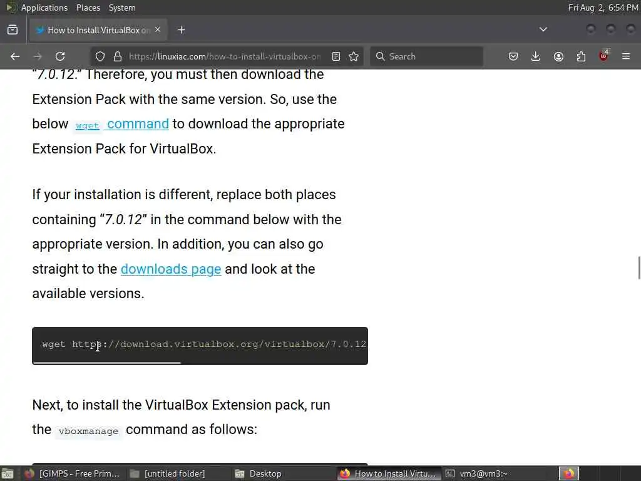Open a new tab with plus button
The width and height of the screenshot is (641, 481).
point(182,30)
